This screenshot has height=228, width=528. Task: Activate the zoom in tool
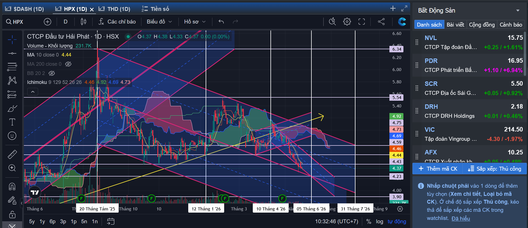click(x=12, y=168)
